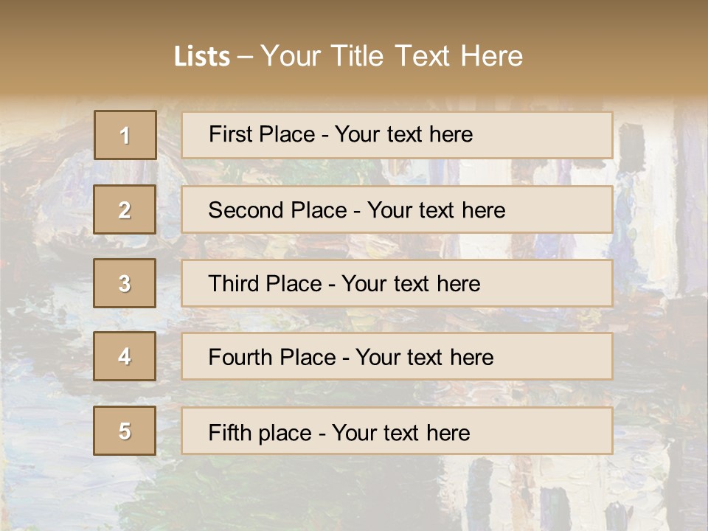Click the number 1 box
Screen dimensions: 708x531
[x=125, y=135]
